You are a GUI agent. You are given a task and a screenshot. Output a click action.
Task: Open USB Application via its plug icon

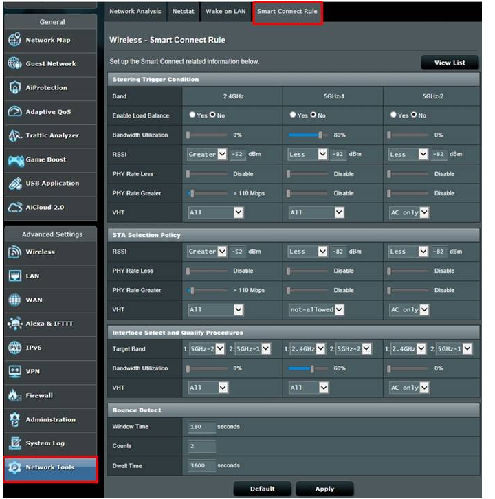tap(14, 184)
